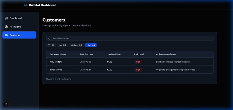This screenshot has height=110, width=233.
Task: Click Send personalized reorder message text
Action: pyautogui.click(x=173, y=62)
